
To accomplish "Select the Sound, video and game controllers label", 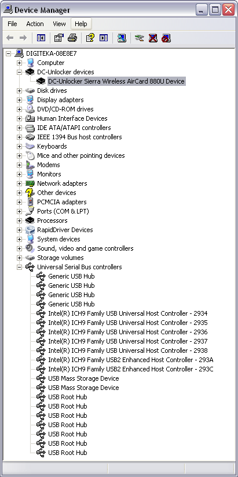I will (85, 248).
